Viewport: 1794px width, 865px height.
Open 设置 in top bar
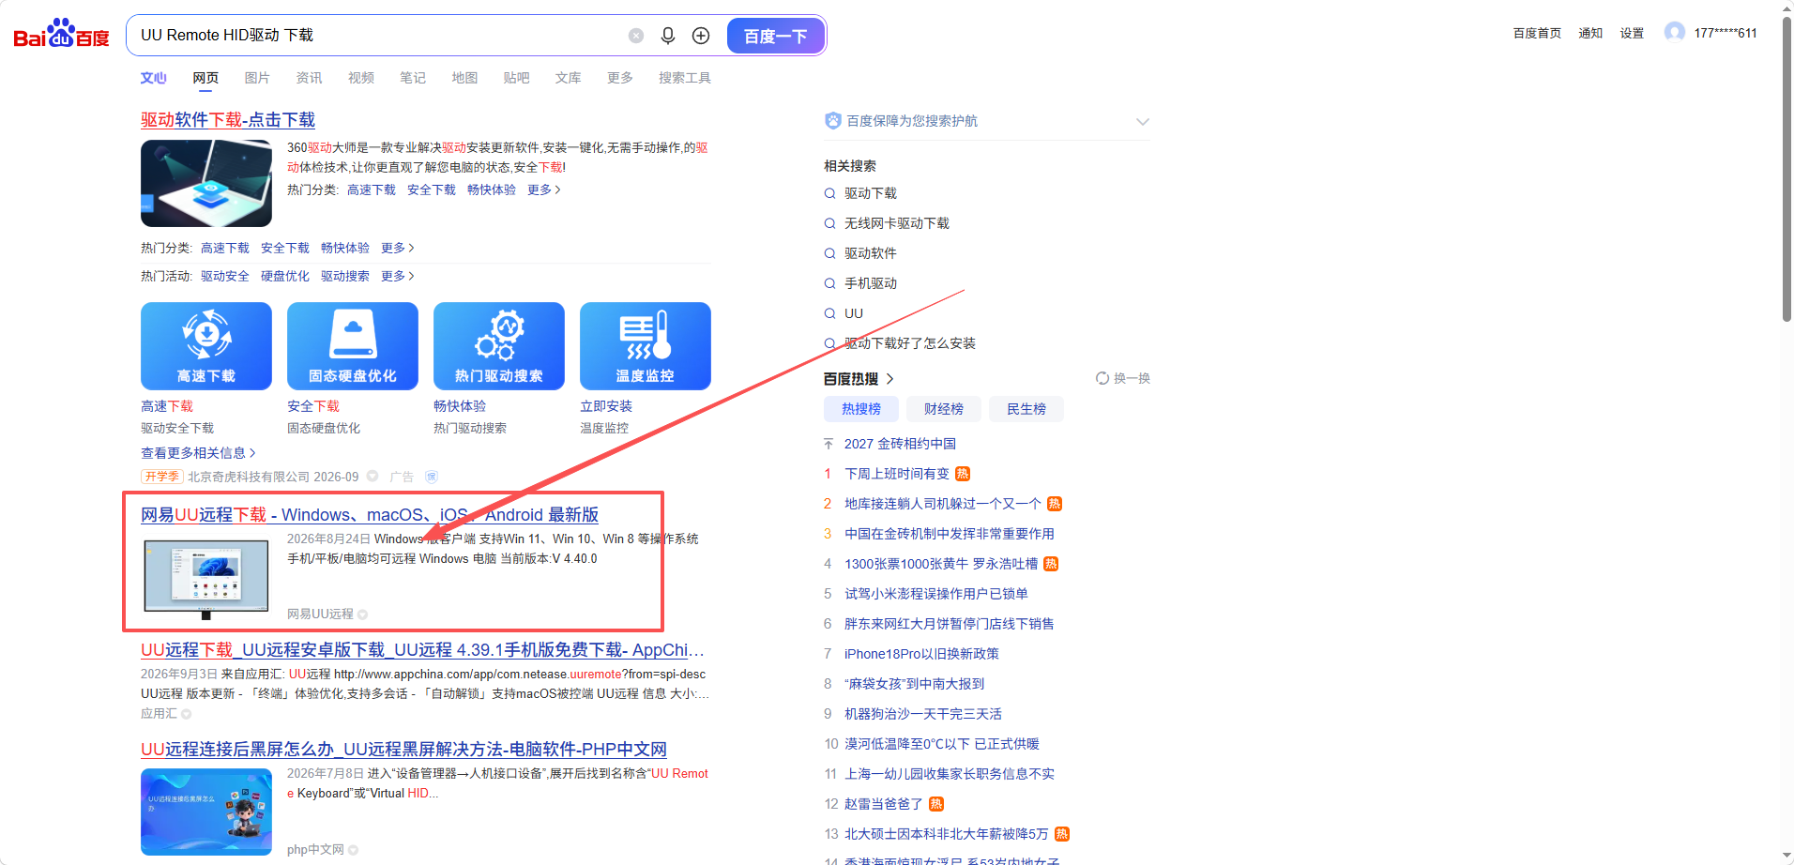[1632, 33]
